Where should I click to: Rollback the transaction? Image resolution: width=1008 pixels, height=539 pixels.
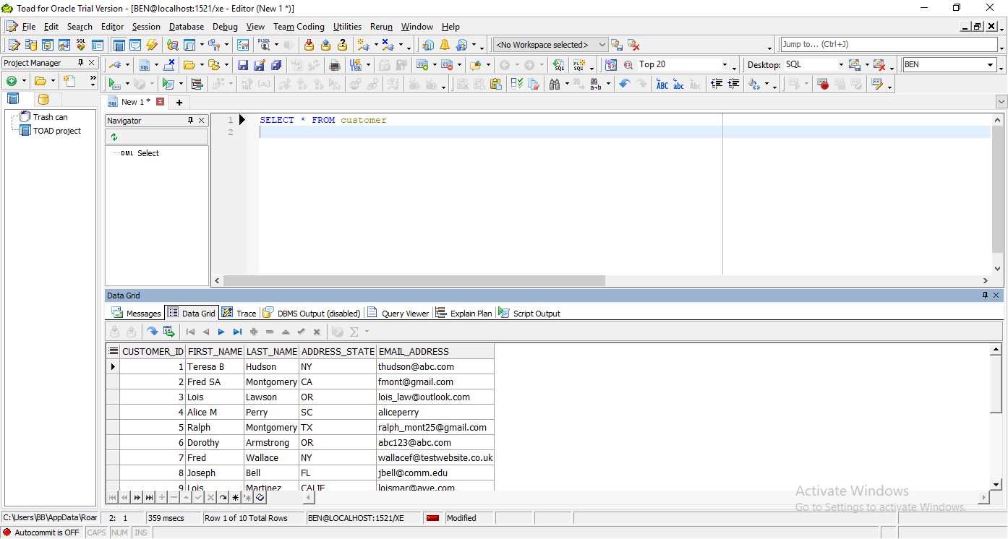click(325, 44)
